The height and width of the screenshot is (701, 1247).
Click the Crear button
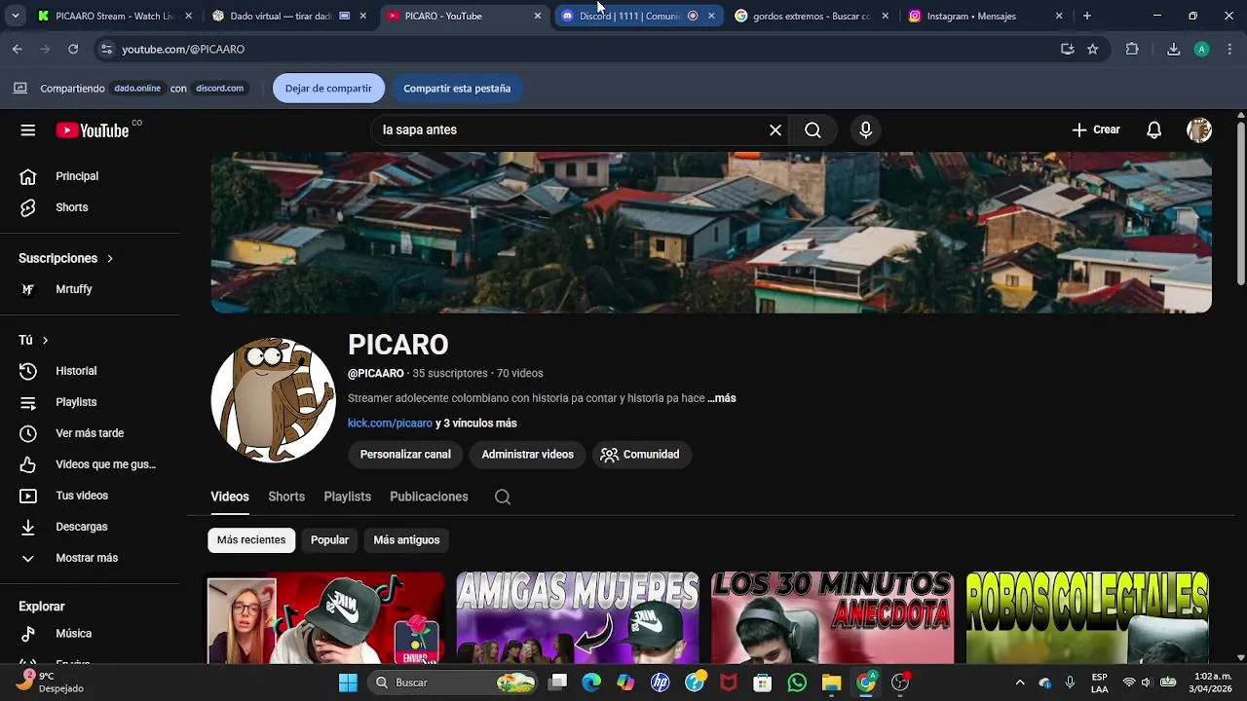(x=1095, y=129)
